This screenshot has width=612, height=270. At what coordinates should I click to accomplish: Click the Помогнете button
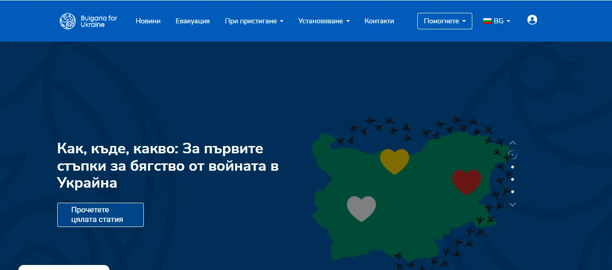444,21
